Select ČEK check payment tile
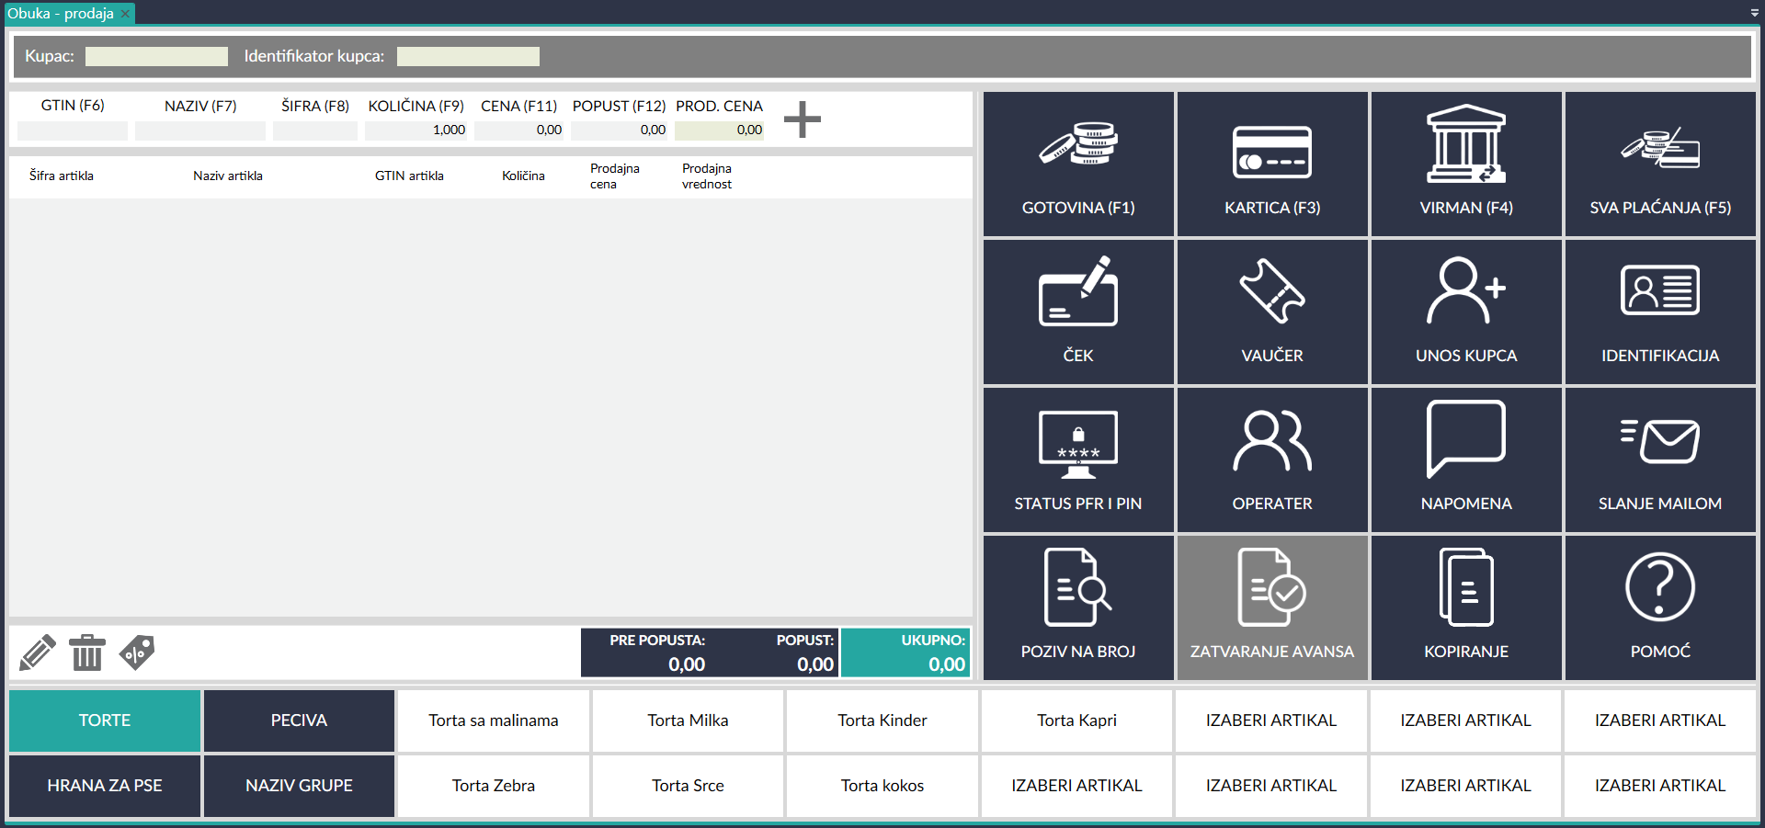Screen dimensions: 1765x828 (x=1078, y=312)
